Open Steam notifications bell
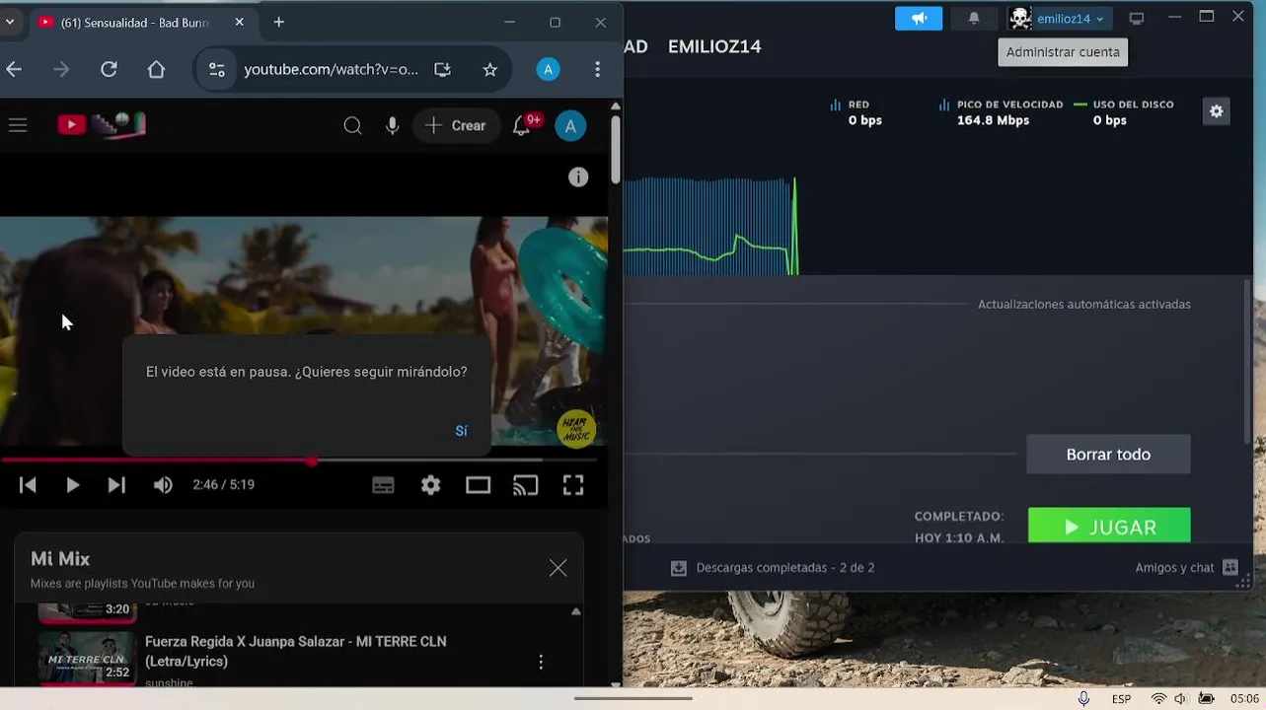 point(974,18)
